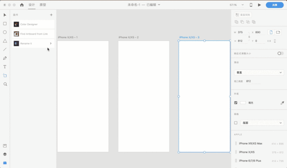Select the Line tool
This screenshot has width=287, height=168.
5,50
